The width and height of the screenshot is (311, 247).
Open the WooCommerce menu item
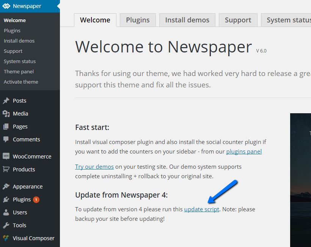tap(30, 157)
